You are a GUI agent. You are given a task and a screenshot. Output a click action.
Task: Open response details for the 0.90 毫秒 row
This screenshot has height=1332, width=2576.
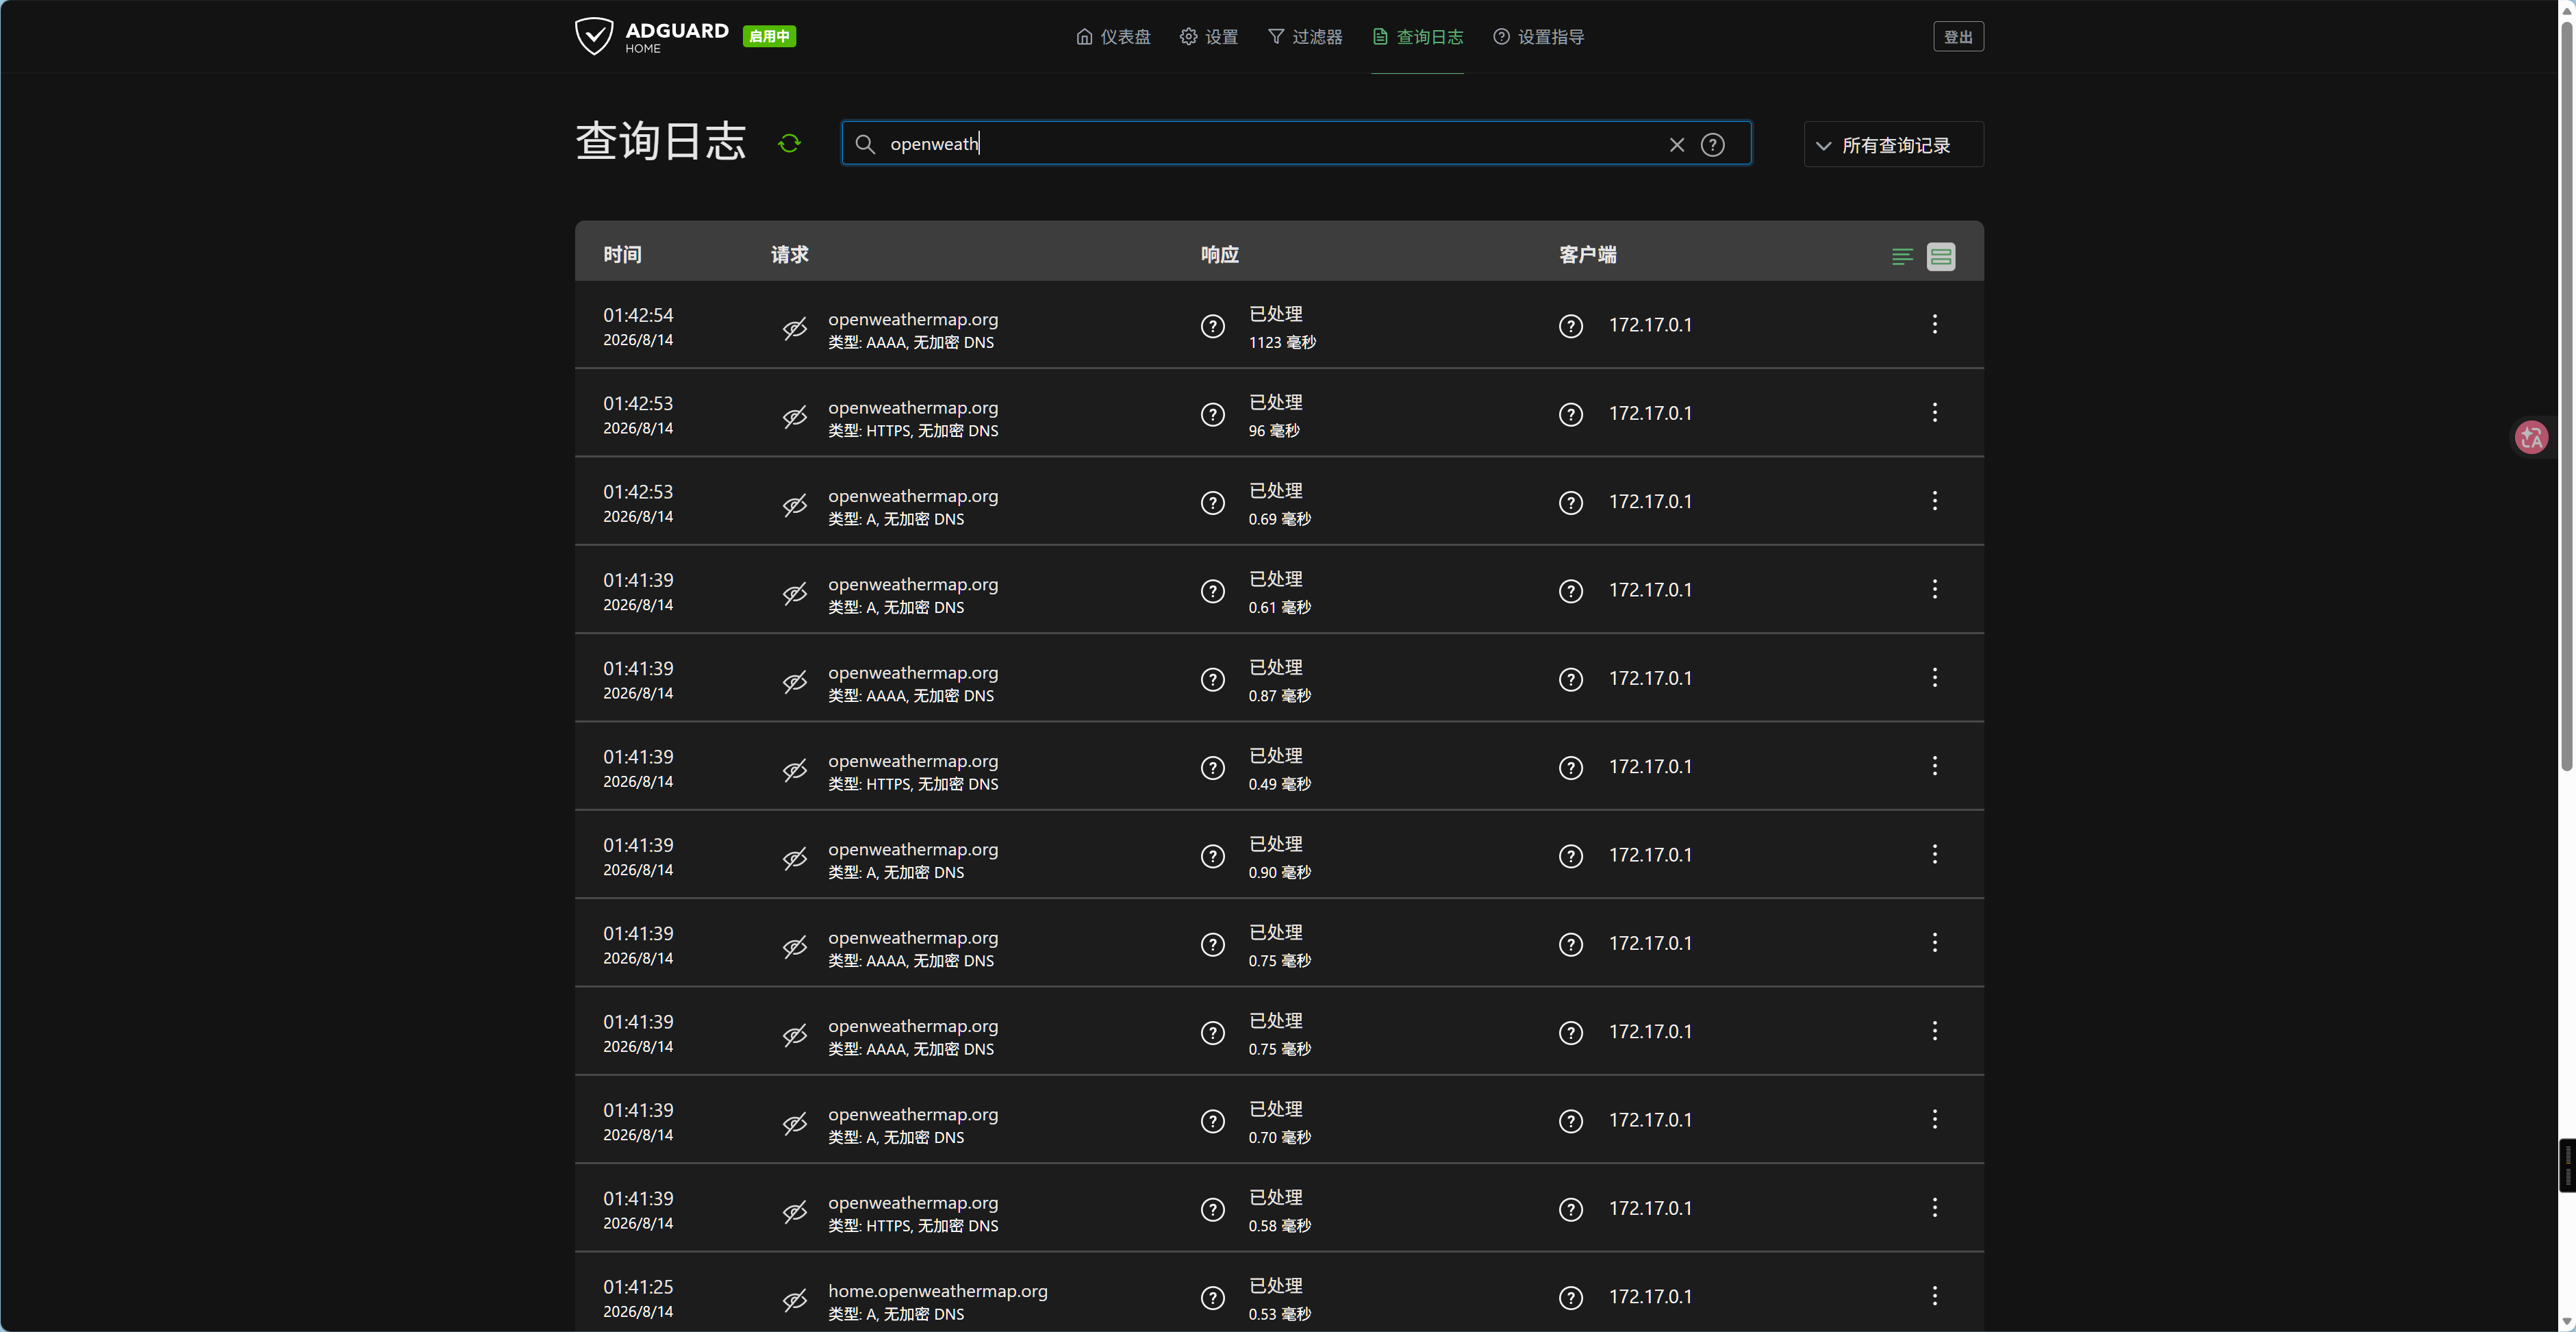[x=1212, y=856]
